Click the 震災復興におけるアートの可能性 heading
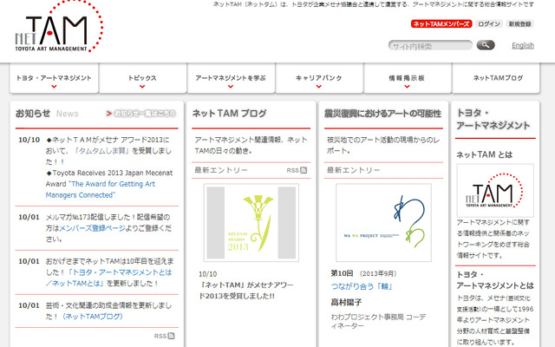555x347 pixels. coord(382,114)
